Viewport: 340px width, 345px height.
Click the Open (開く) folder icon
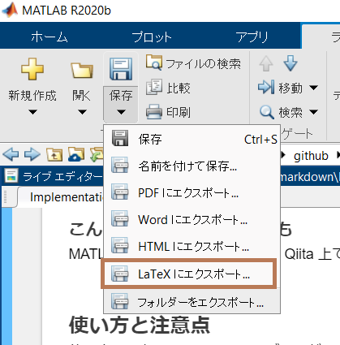[82, 71]
